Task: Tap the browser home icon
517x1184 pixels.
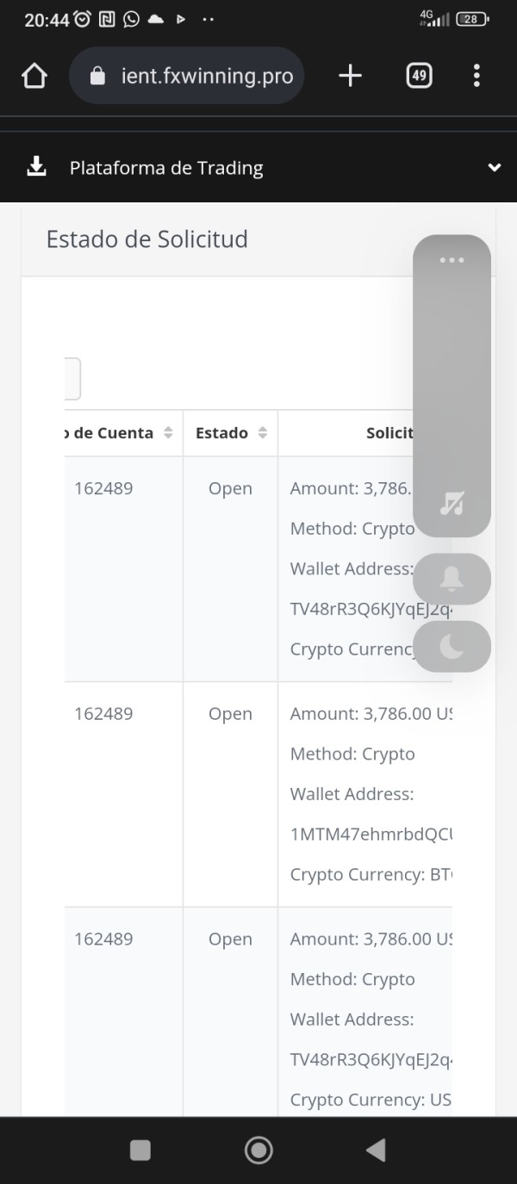Action: pyautogui.click(x=34, y=77)
